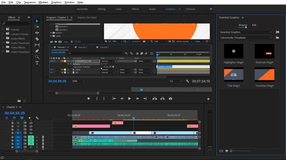Select the Selection tool arrow
Viewport: 286px width, 160px height.
click(x=37, y=21)
